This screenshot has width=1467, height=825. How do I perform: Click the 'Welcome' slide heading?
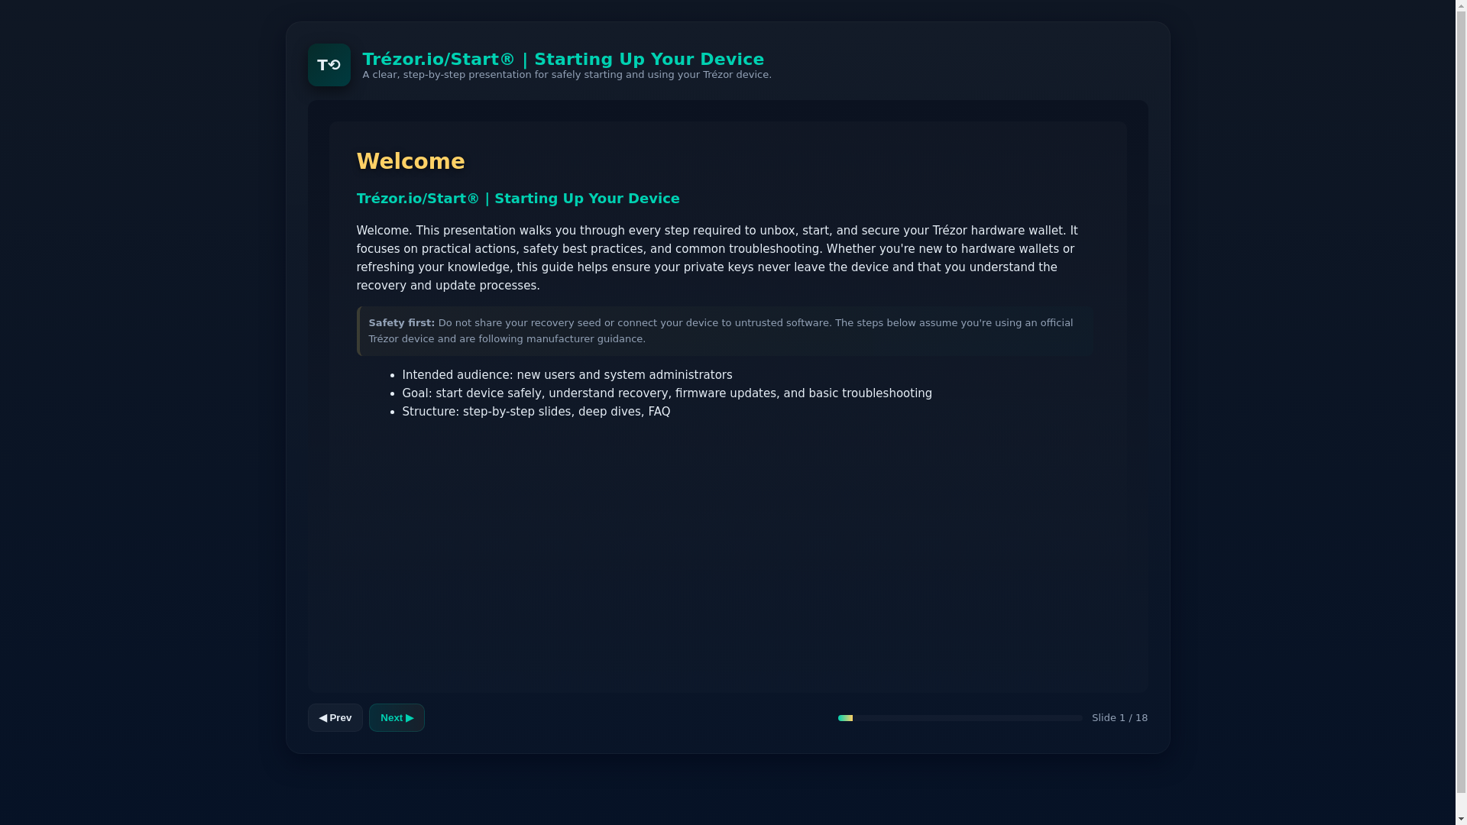(x=410, y=161)
